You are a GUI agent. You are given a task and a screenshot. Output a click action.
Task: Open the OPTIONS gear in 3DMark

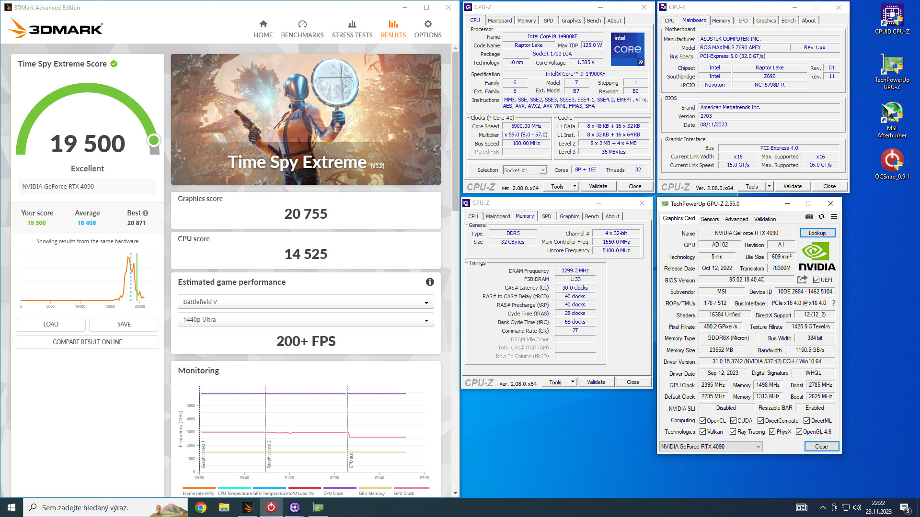428,29
